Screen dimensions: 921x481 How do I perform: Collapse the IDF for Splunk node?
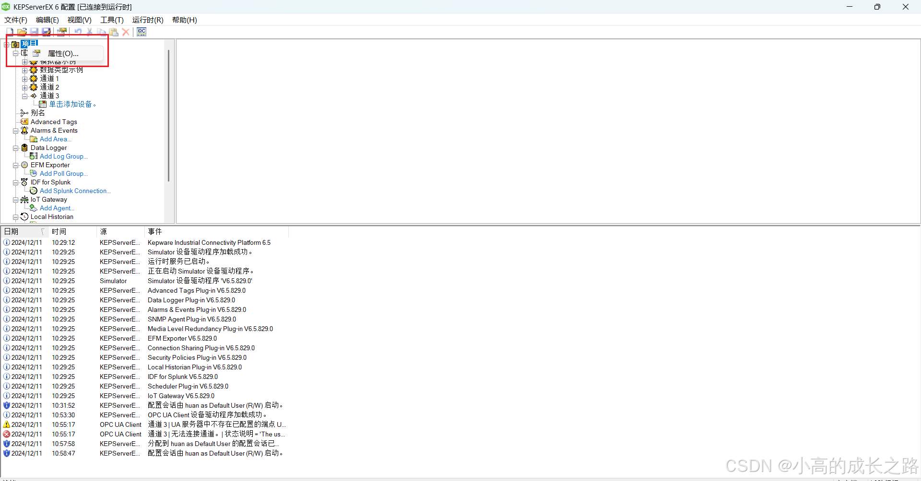15,183
